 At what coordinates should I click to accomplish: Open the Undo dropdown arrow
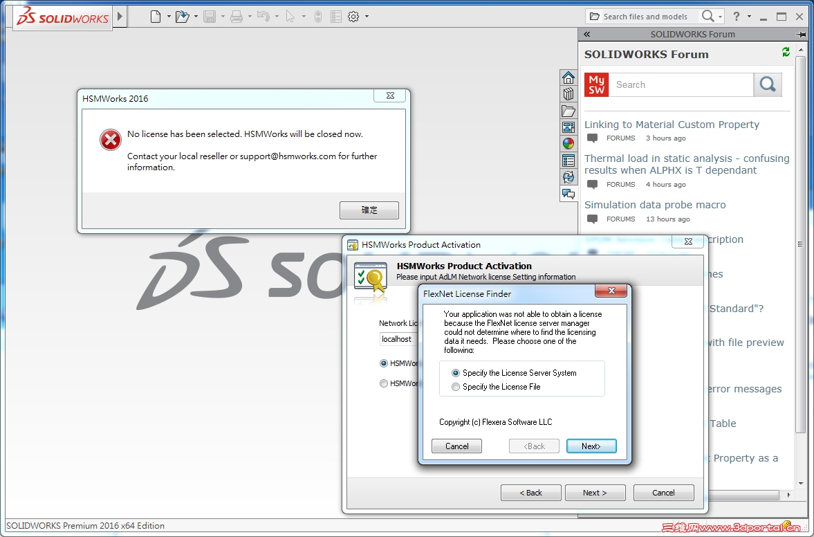pos(277,17)
